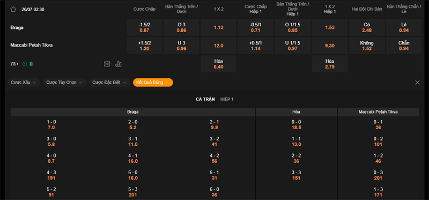The width and height of the screenshot is (429, 200).
Task: Bet on the 0 - 0 draw at 18.5
Action: coord(297,125)
